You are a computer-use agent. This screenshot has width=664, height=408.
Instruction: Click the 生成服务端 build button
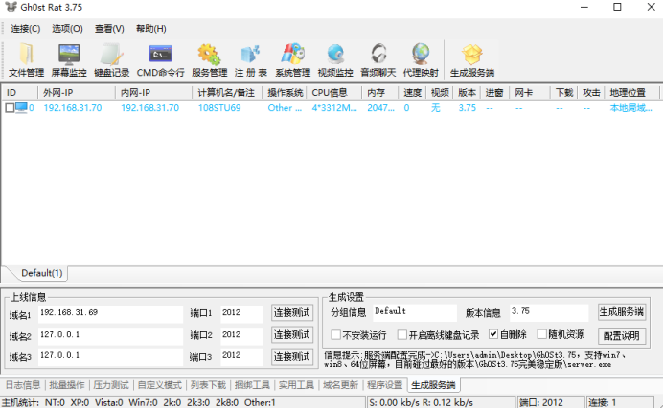621,312
